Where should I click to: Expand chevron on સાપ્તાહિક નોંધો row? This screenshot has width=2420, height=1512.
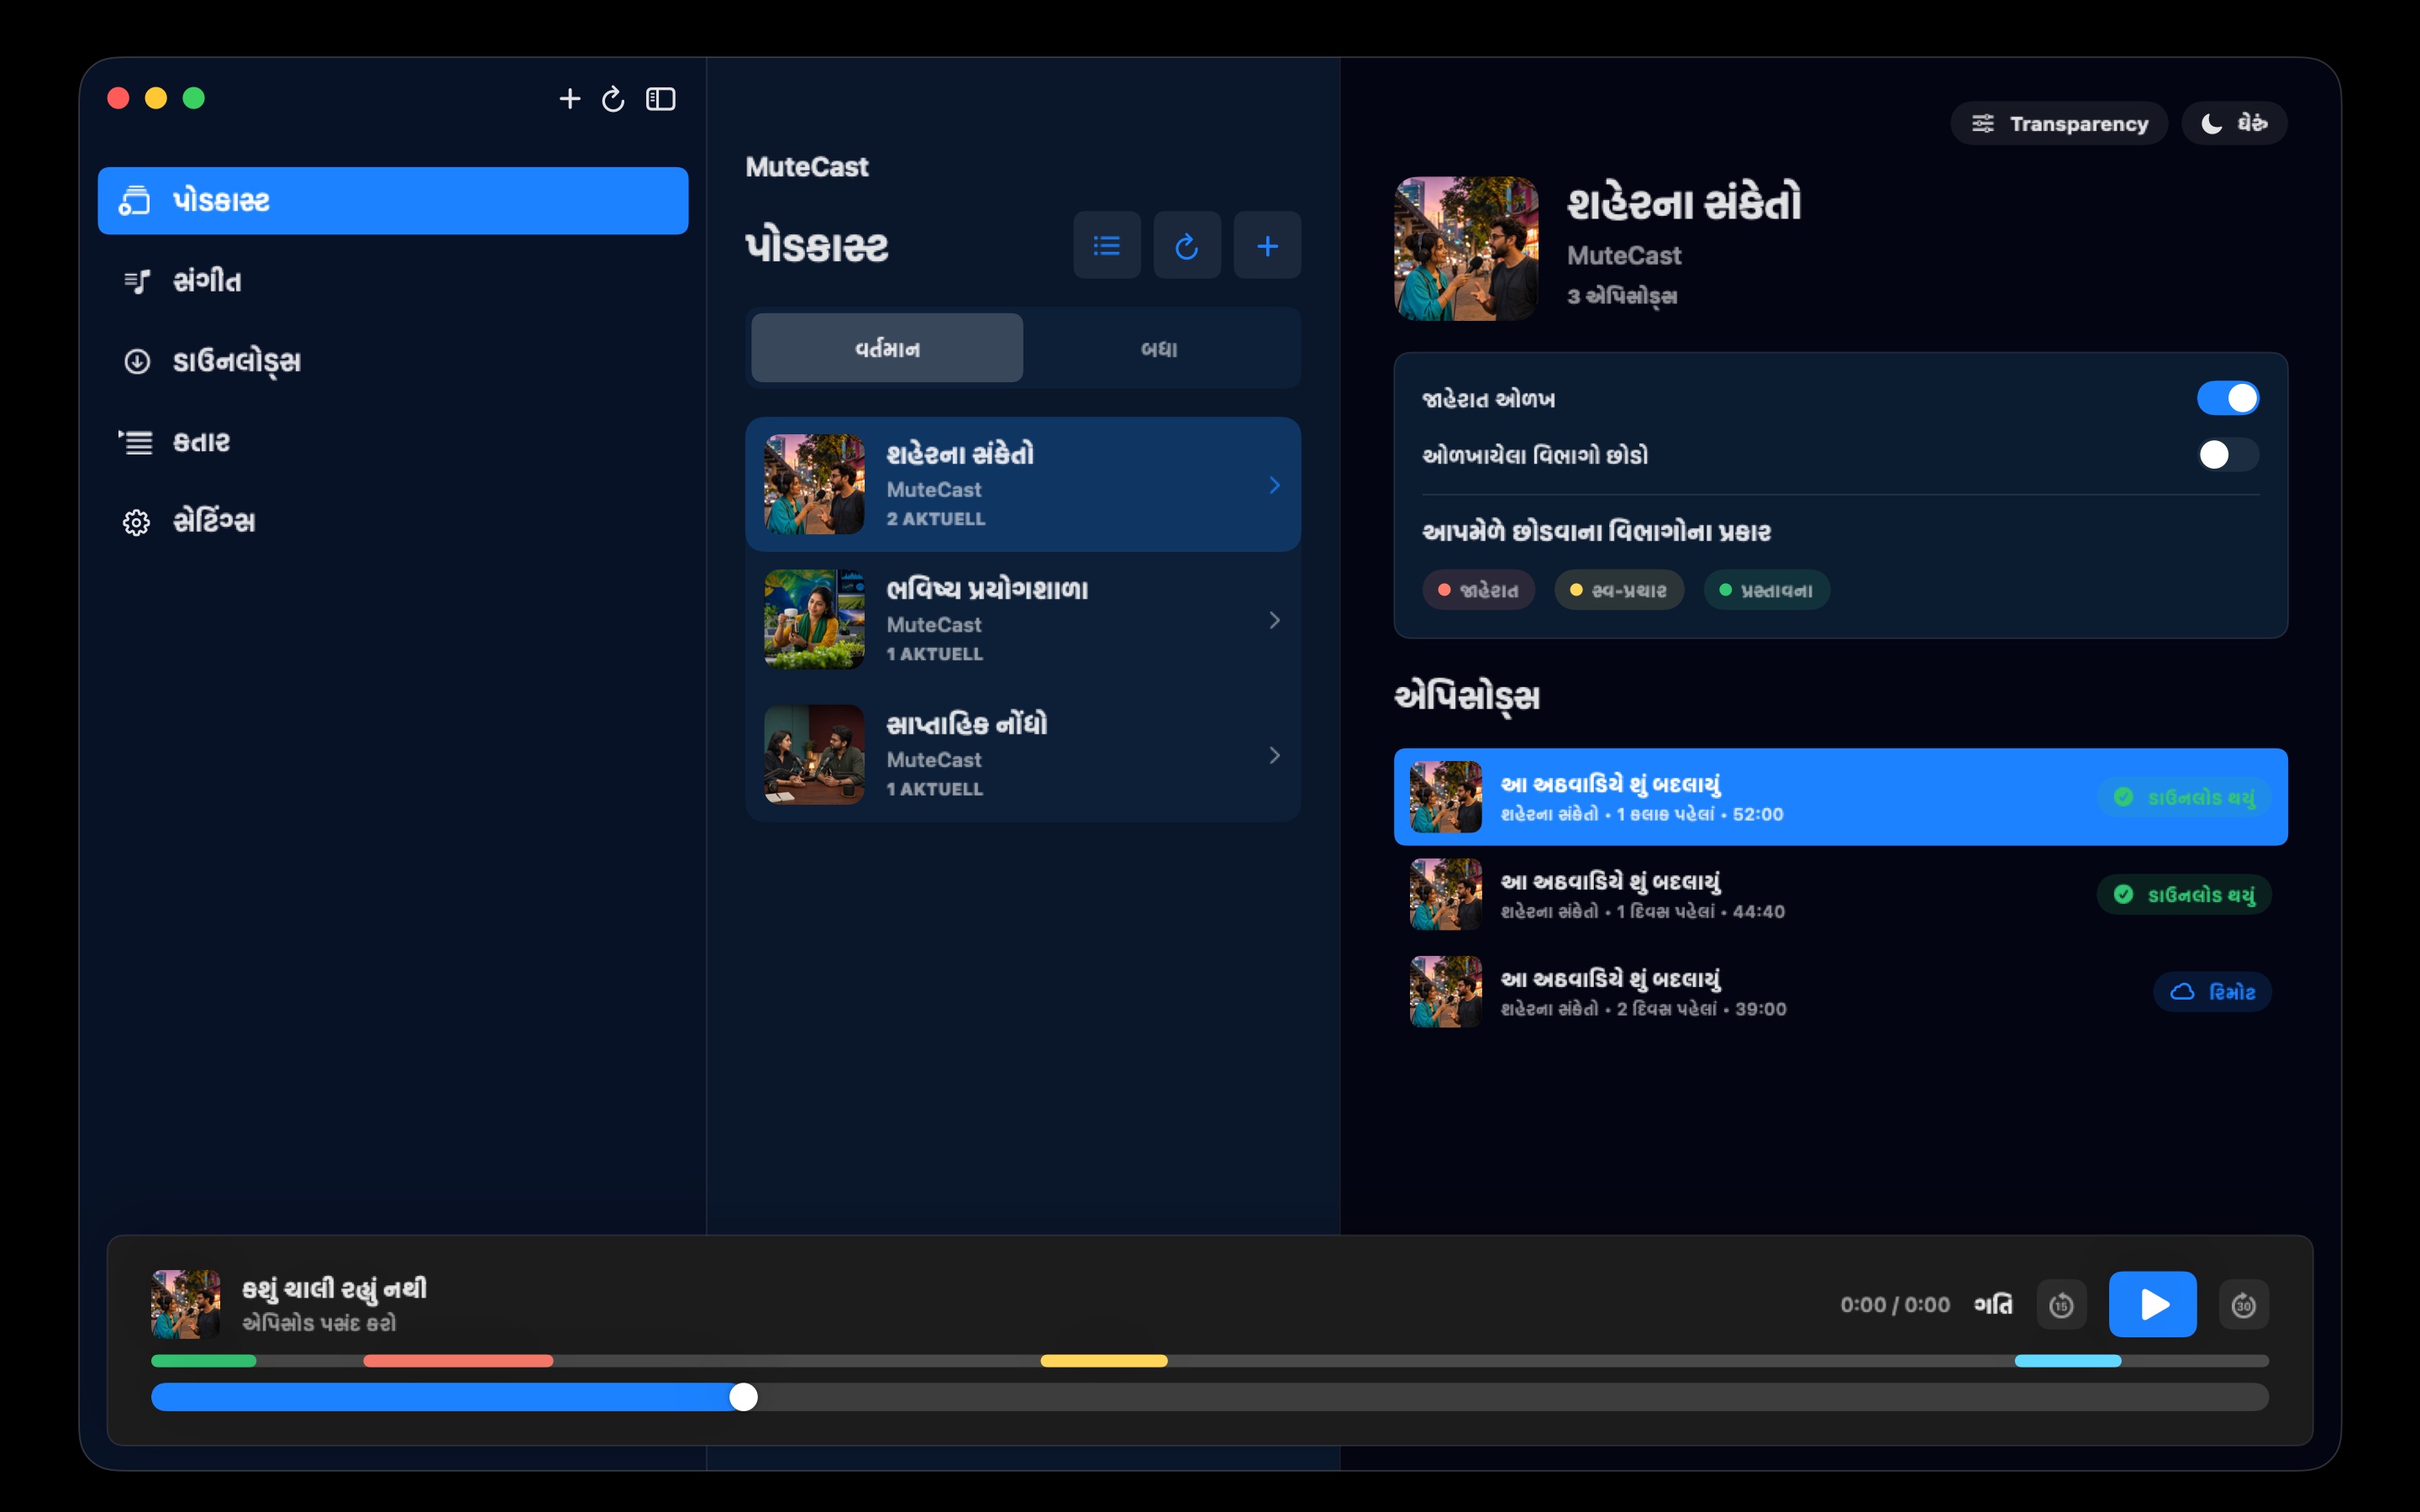pyautogui.click(x=1274, y=755)
